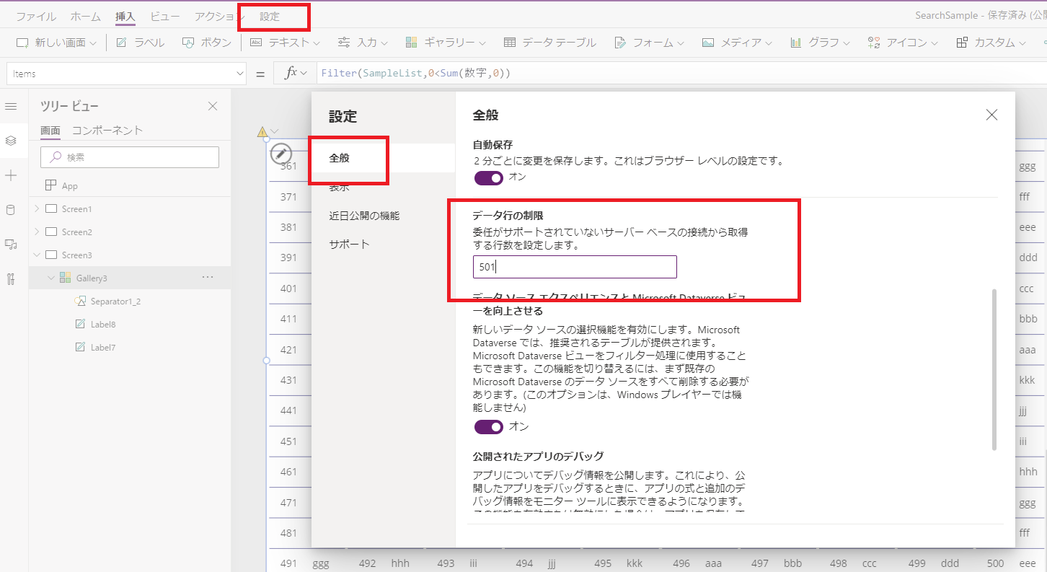Disable the Microsoft Dataverse ビュー toggle
Image resolution: width=1047 pixels, height=572 pixels.
488,427
